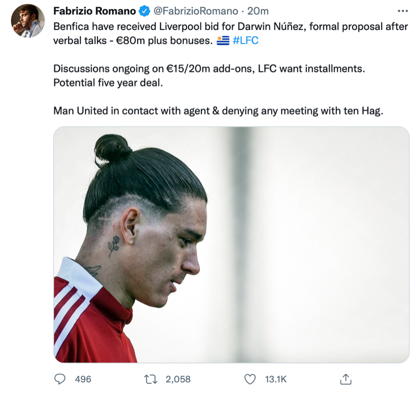This screenshot has height=393, width=420.
Task: Click the 'Man United in contact' sentence
Action: [x=218, y=111]
